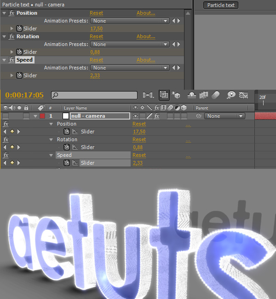Click stopwatch for Position Slider in Effect Controls
The height and width of the screenshot is (299, 276).
[x=19, y=29]
